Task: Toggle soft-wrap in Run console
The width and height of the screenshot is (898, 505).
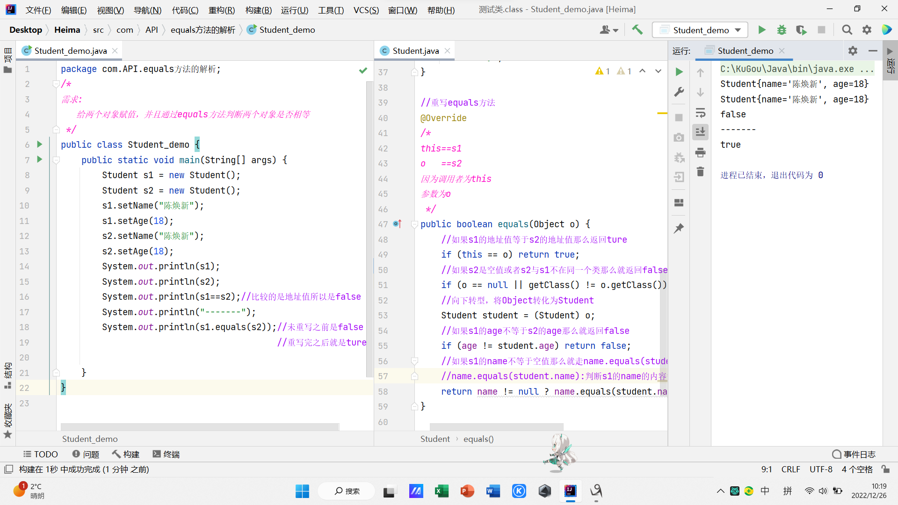Action: coord(700,113)
